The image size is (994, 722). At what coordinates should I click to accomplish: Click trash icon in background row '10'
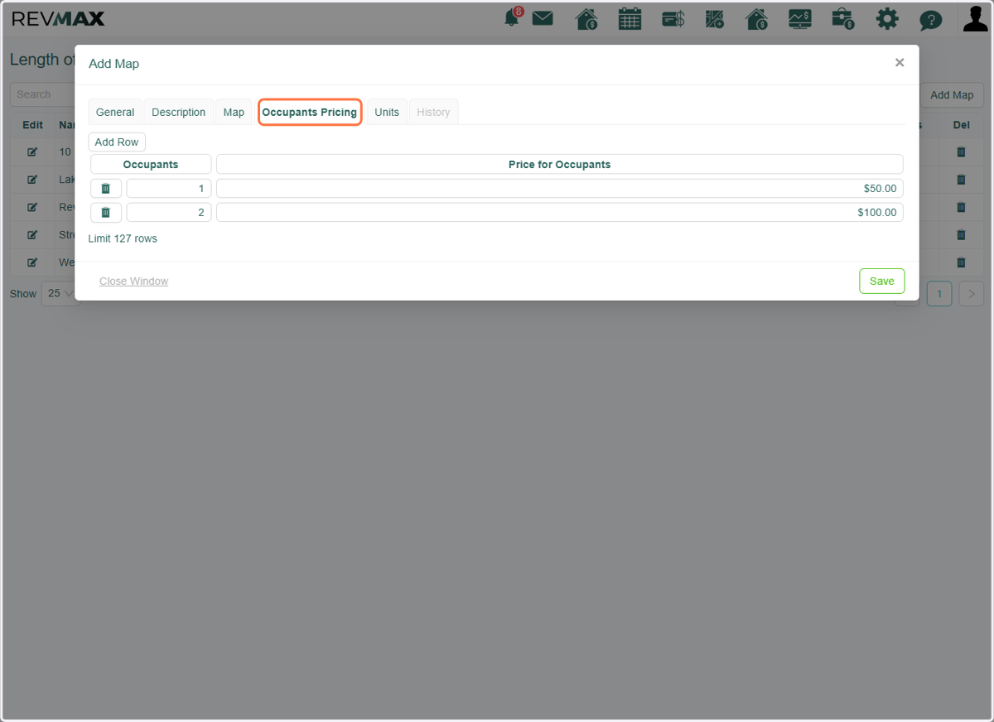click(x=961, y=152)
